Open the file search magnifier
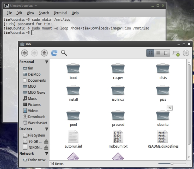194x169 pixels. click(64, 53)
